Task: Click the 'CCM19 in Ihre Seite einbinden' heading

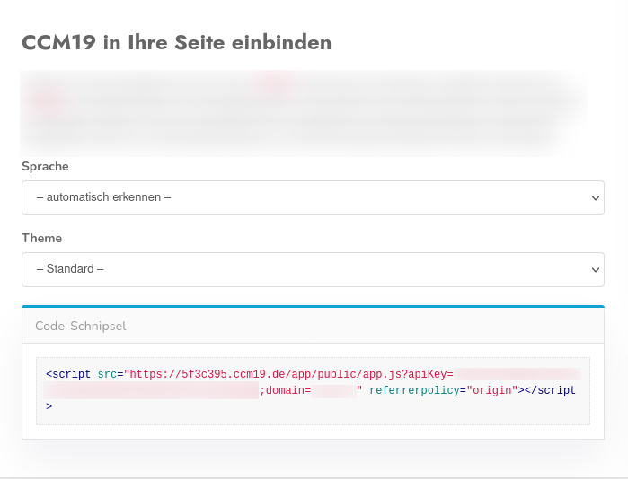Action: coord(177,42)
